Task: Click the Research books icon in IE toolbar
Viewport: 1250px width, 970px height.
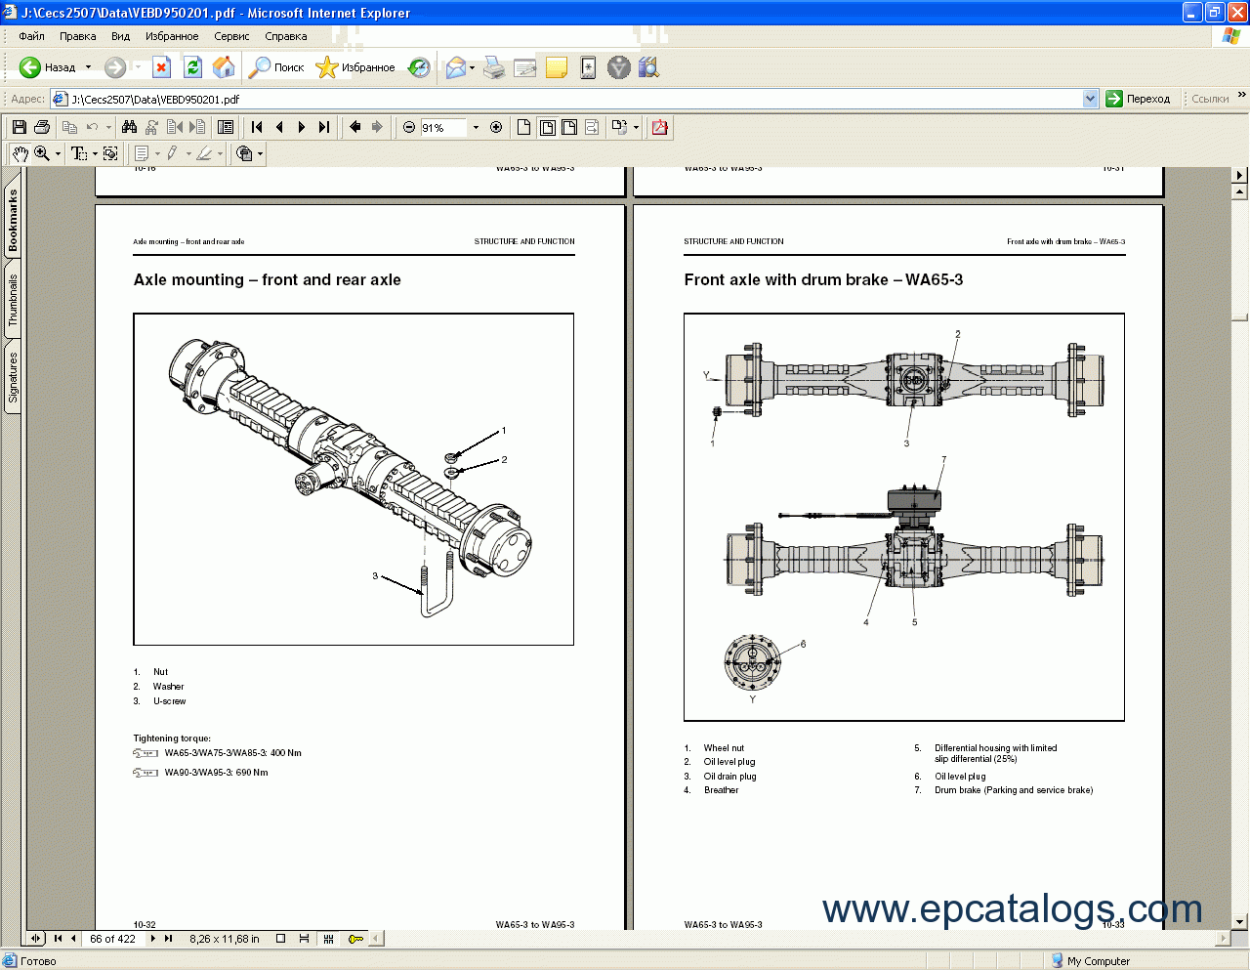Action: (x=648, y=67)
